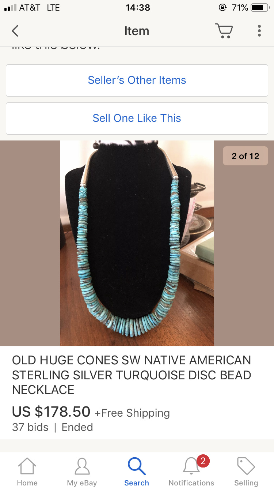Select the Home tab label

(27, 483)
